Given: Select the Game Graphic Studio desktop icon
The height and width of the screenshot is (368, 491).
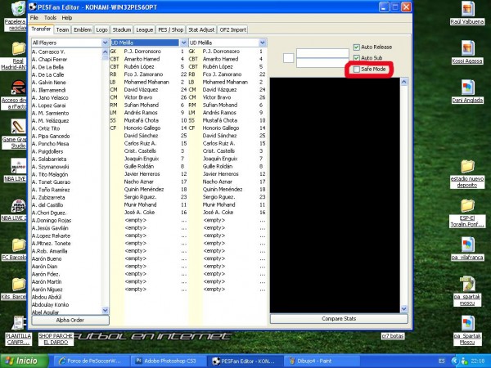Looking at the screenshot, I should (x=18, y=127).
